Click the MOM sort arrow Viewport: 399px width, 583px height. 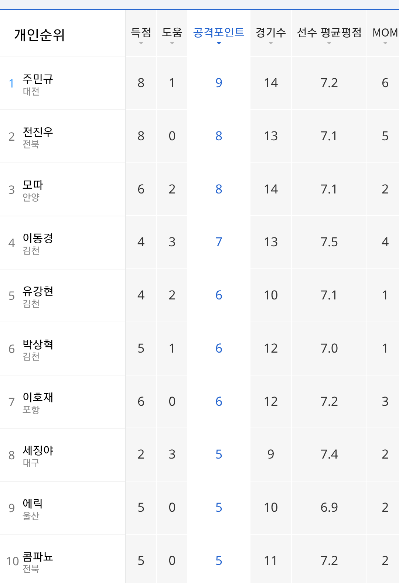point(385,43)
